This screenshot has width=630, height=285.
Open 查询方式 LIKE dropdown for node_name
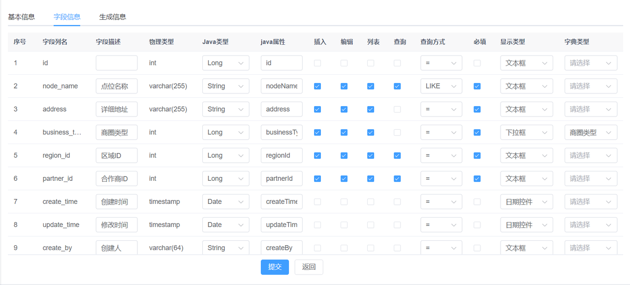pos(441,86)
